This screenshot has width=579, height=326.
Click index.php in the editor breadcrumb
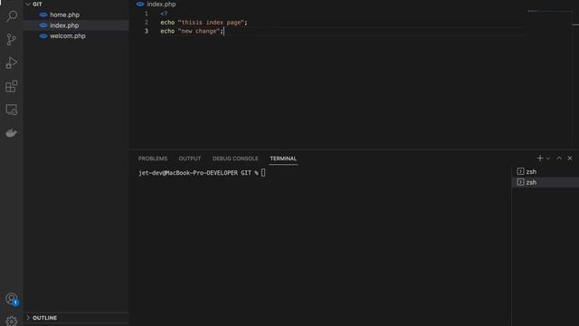[x=161, y=4]
